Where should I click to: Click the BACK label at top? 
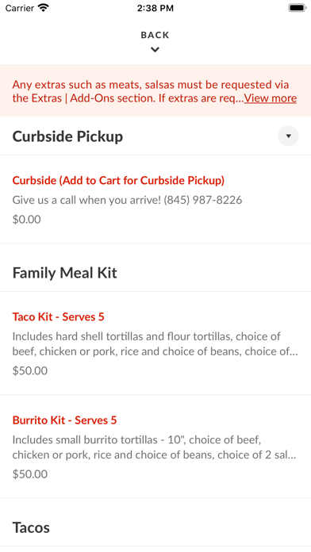[x=155, y=35]
